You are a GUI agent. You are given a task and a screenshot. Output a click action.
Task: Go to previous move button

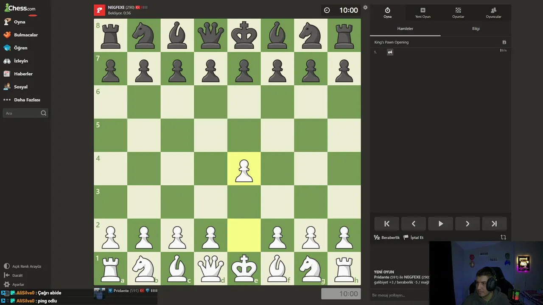click(414, 224)
